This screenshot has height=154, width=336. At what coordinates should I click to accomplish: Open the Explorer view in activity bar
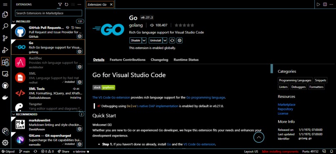(x=5, y=15)
